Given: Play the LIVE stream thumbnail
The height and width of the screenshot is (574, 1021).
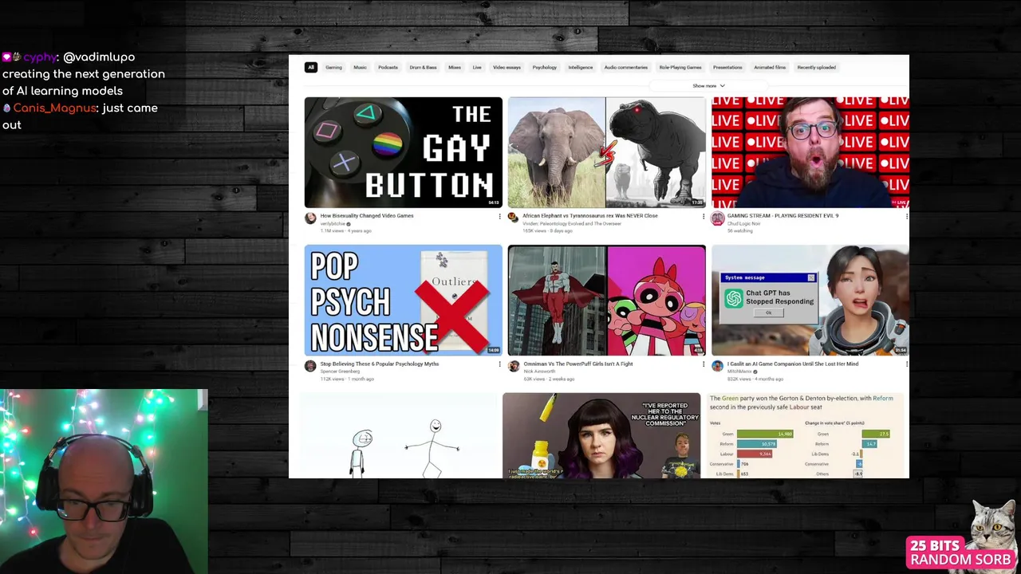Looking at the screenshot, I should click(810, 152).
